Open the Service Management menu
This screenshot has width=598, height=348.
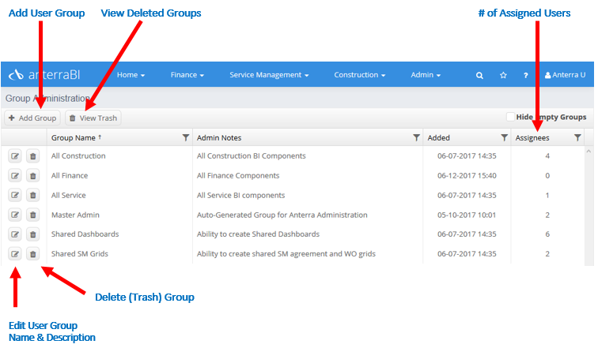[x=269, y=75]
